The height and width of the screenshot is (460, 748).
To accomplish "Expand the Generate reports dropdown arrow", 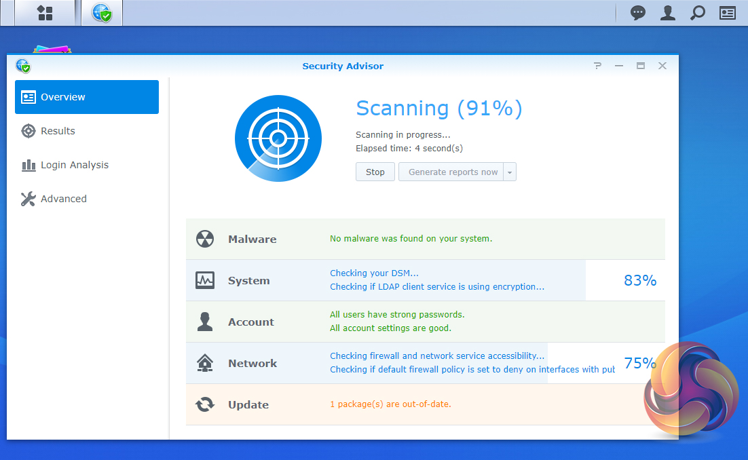I will 510,172.
